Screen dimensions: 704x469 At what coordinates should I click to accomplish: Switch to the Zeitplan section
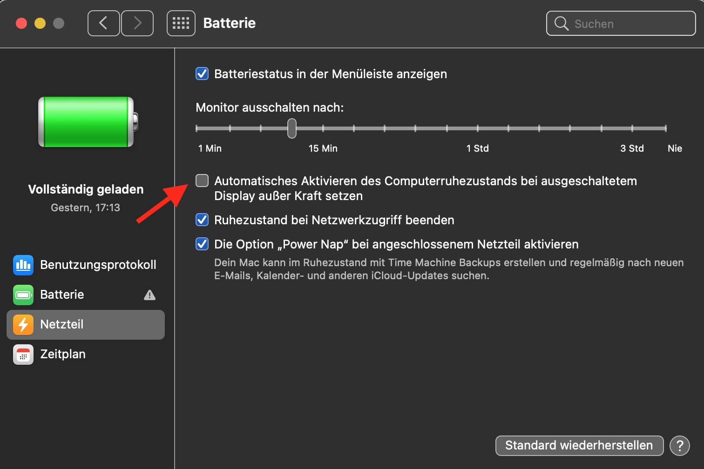(x=63, y=354)
